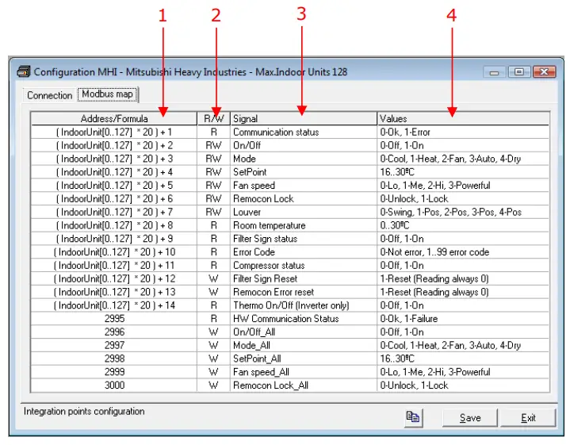The height and width of the screenshot is (445, 570).
Task: Click the 0..30ºC room temperature value
Action: pos(463,225)
